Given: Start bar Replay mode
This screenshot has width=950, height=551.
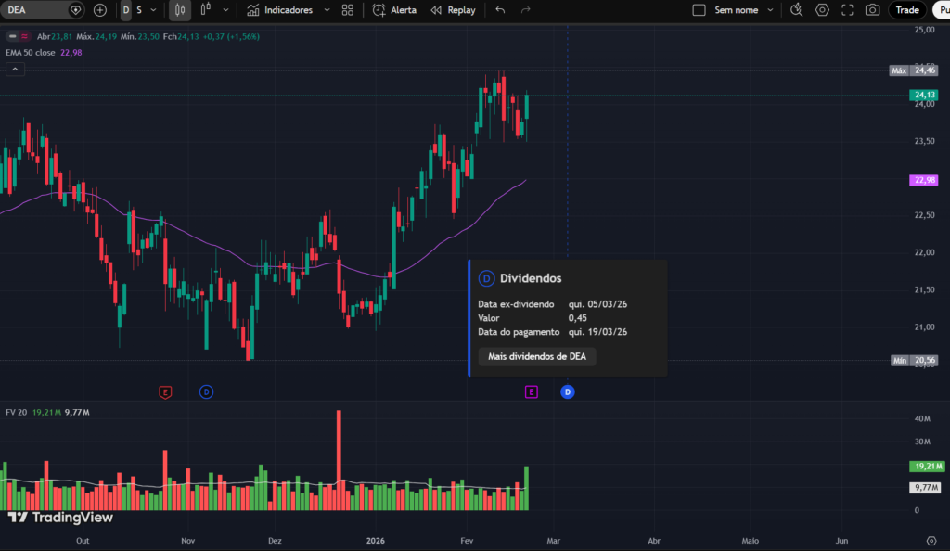Looking at the screenshot, I should click(453, 10).
